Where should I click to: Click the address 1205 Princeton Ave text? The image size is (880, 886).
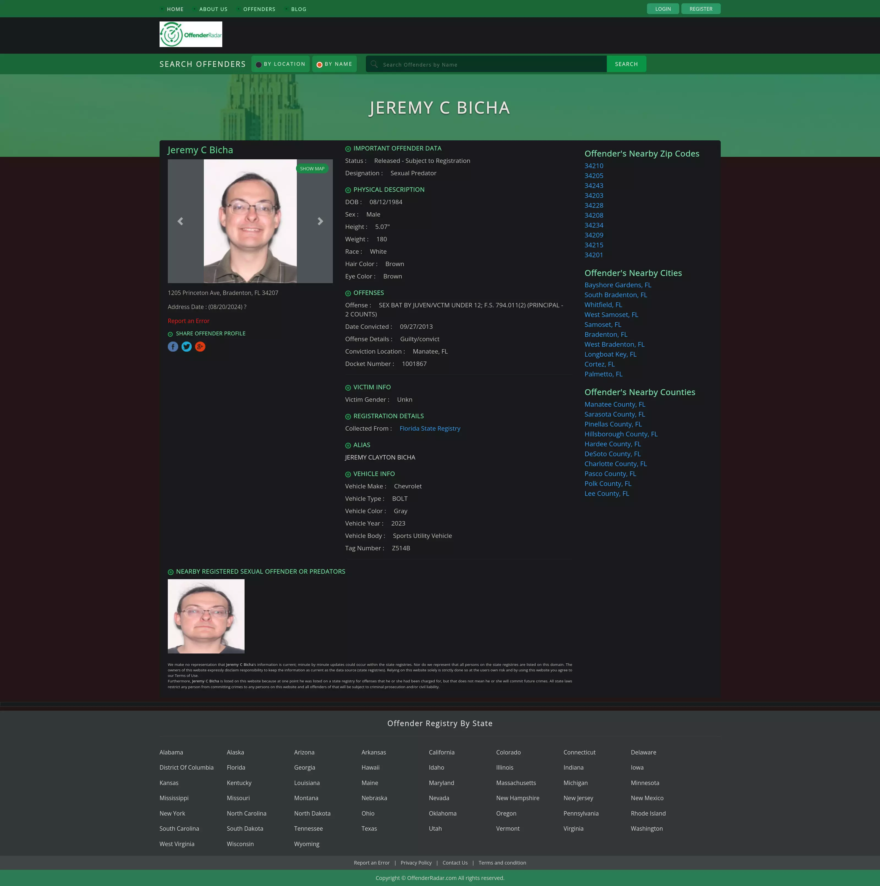click(x=223, y=293)
